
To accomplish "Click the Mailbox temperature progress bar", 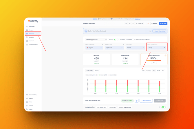I will pyautogui.click(x=154, y=61).
